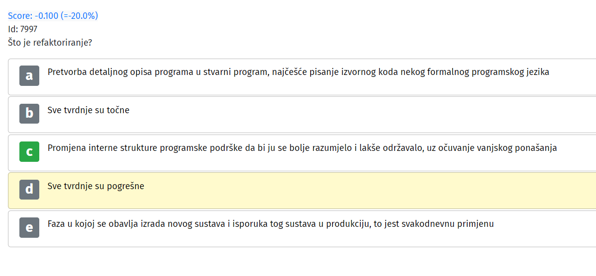Click the gray letter badge 'a'
Viewport: 596px width, 276px height.
(x=29, y=75)
